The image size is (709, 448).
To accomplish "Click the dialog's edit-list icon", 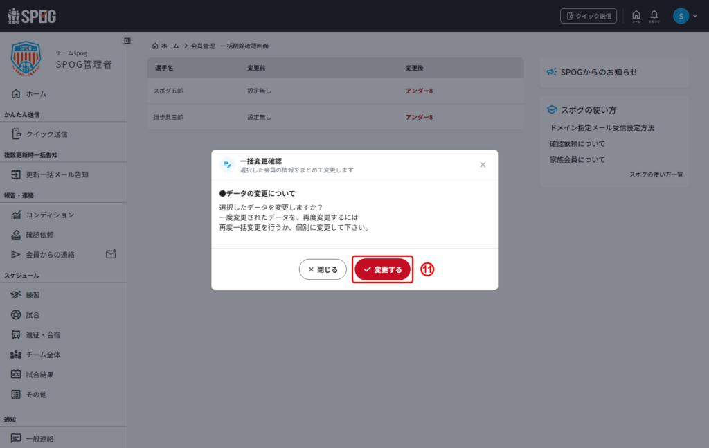I will pyautogui.click(x=227, y=165).
